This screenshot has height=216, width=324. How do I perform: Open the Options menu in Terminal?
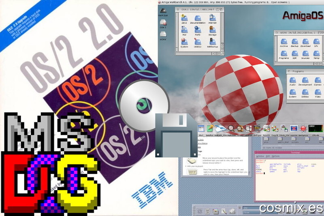tap(276, 156)
